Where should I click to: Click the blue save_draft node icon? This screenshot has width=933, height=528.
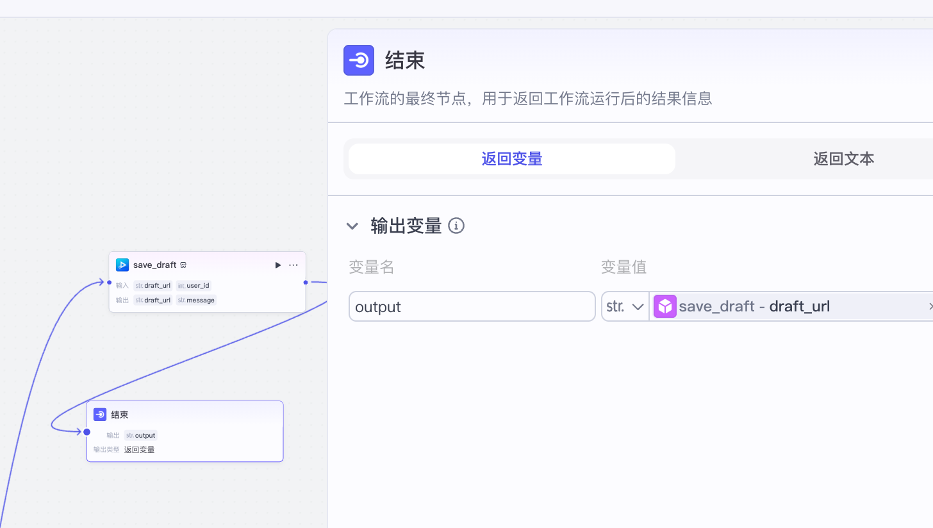tap(122, 265)
